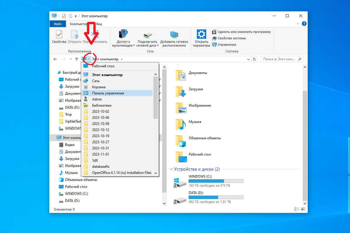350x233 pixels.
Task: Select the Tmp folder in navigation pane
Action: (x=65, y=114)
